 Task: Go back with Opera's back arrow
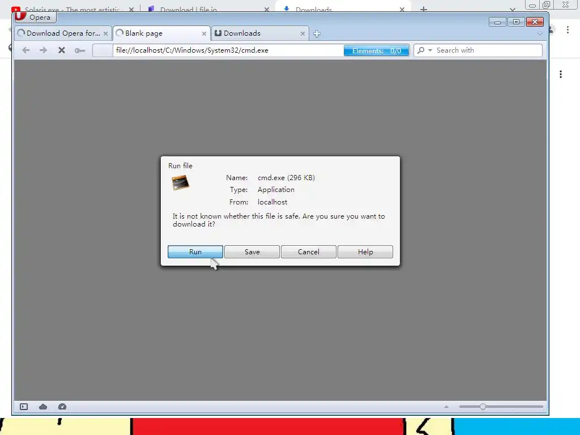pyautogui.click(x=25, y=50)
